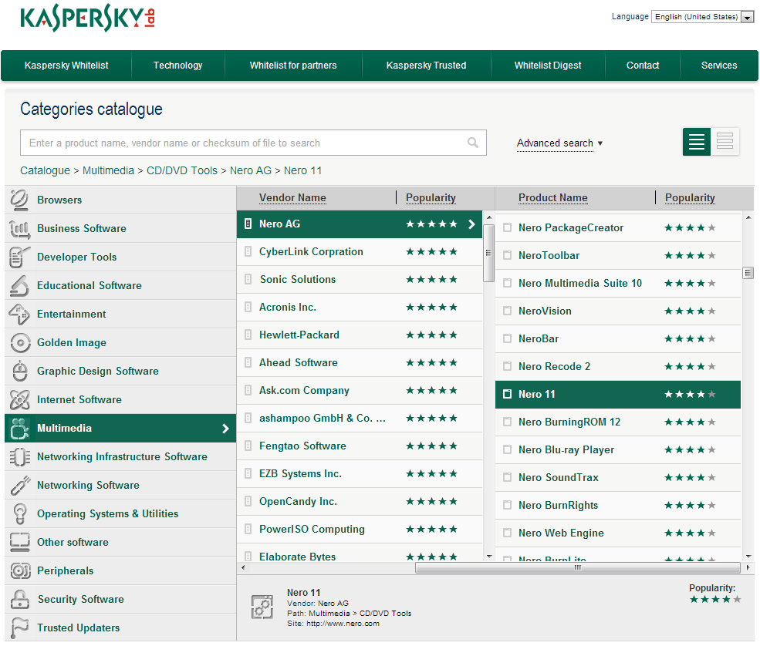Select the Nero SoundTrax product row

(x=618, y=477)
